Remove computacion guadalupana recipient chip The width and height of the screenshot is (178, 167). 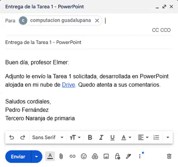(97, 20)
